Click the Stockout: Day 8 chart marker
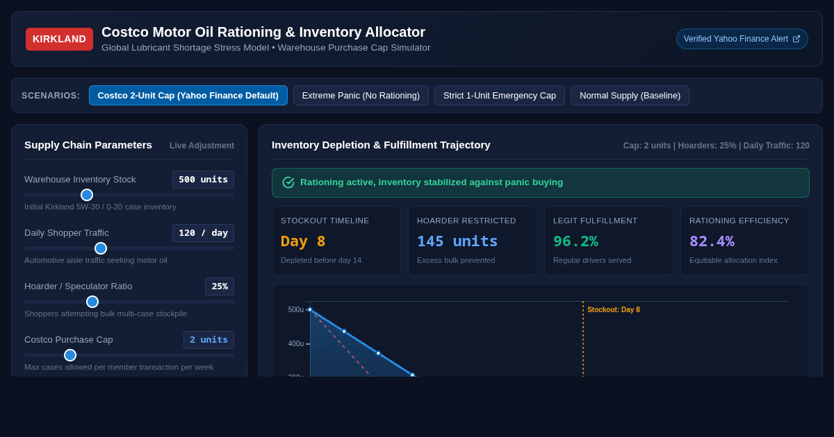 (x=614, y=310)
